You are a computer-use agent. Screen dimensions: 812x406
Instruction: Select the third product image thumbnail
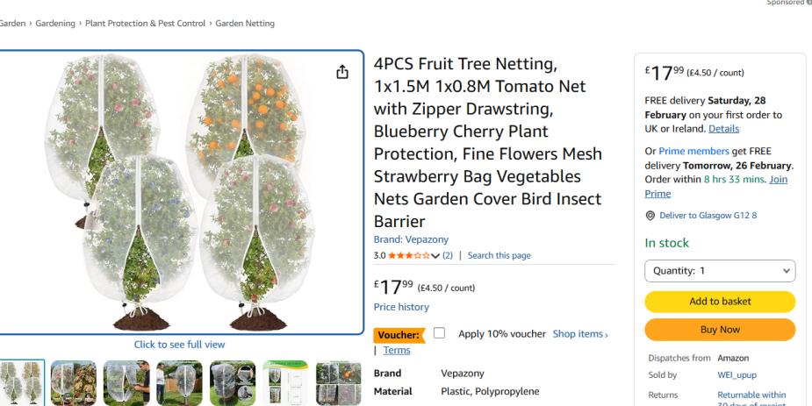(x=126, y=382)
